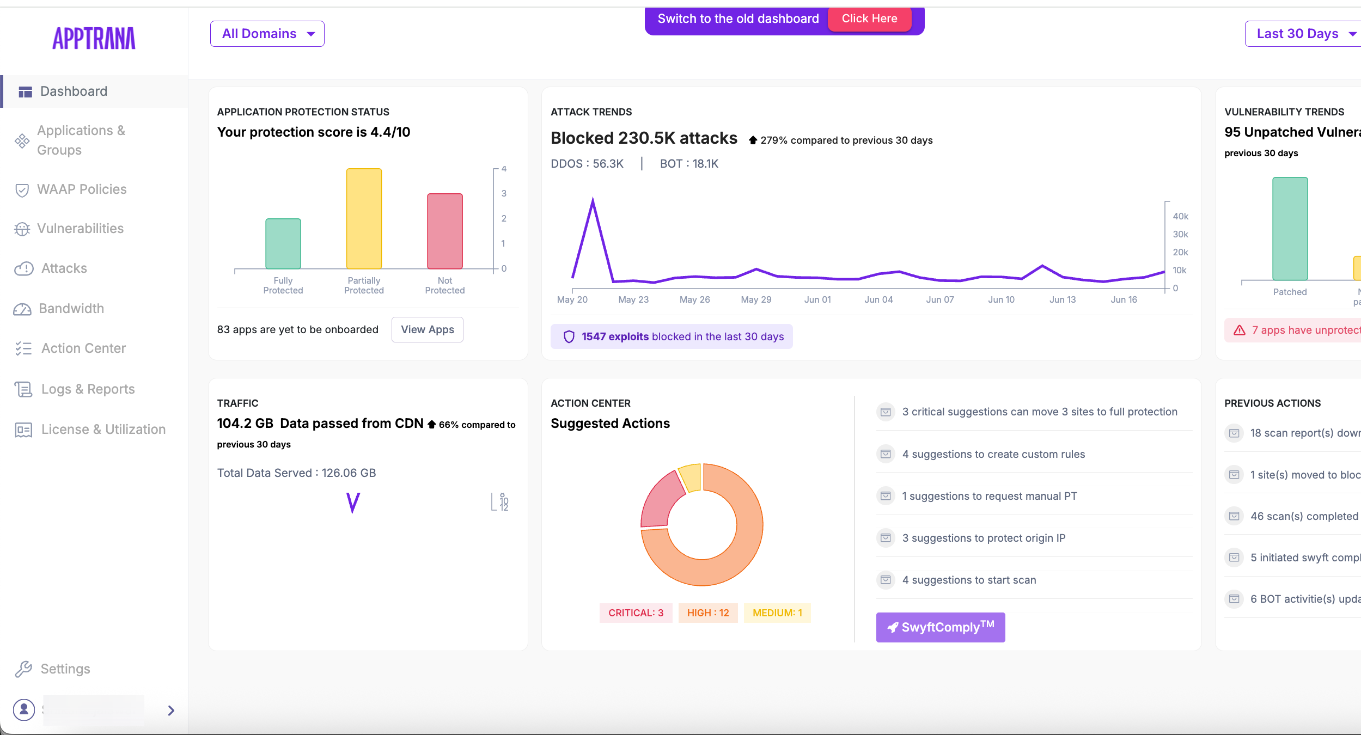The height and width of the screenshot is (735, 1361).
Task: Open the Last 30 Days dropdown
Action: tap(1304, 34)
